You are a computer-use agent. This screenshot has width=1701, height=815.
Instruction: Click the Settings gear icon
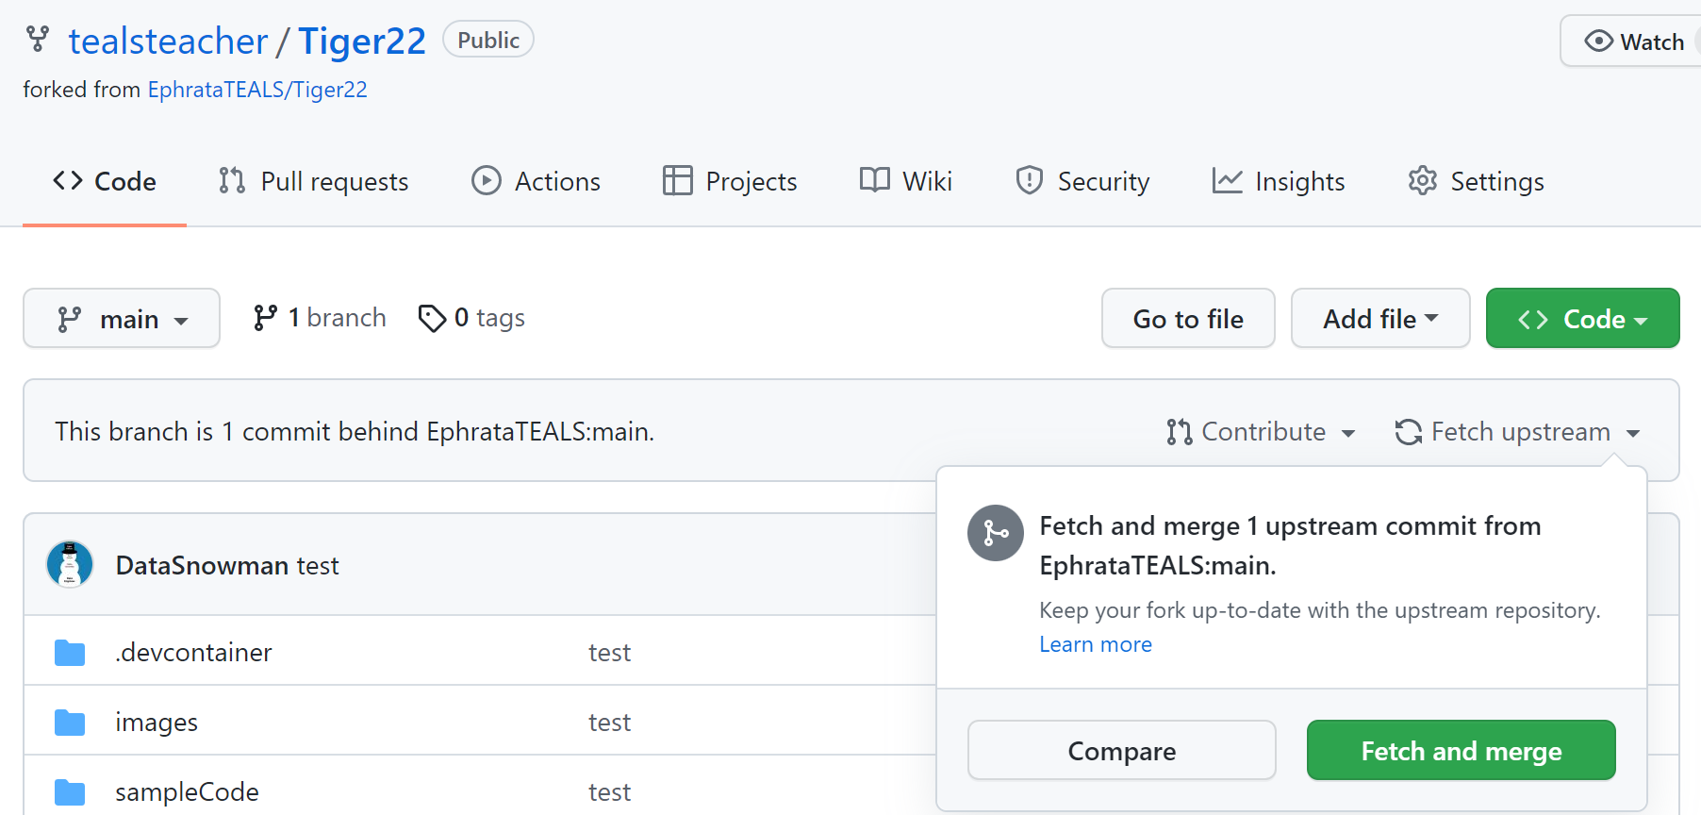(1422, 180)
